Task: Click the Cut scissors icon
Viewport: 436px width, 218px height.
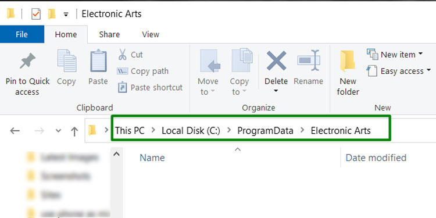Action: pyautogui.click(x=122, y=55)
